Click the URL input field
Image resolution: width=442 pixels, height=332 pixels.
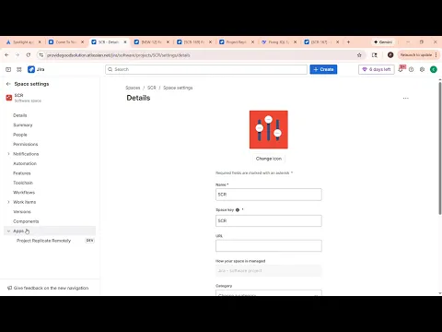pos(269,246)
